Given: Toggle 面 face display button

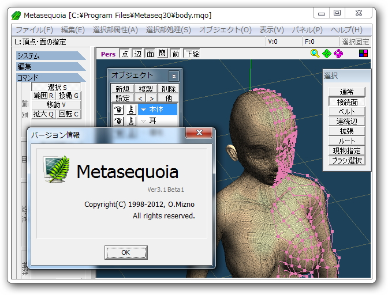Looking at the screenshot, I should click(x=150, y=54).
